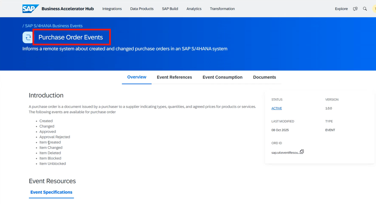Click the Purchase Order Events sync icon
The height and width of the screenshot is (204, 376).
click(28, 37)
